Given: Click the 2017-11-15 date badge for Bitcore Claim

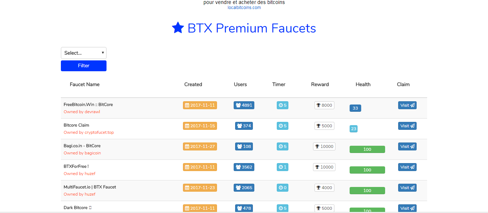Looking at the screenshot, I should [200, 126].
